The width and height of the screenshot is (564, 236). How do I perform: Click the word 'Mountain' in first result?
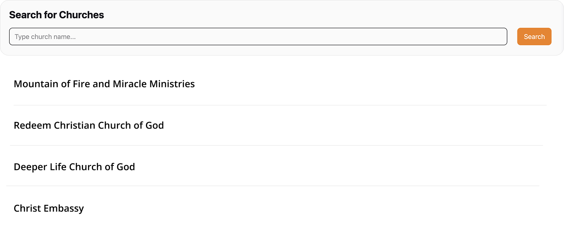36,84
